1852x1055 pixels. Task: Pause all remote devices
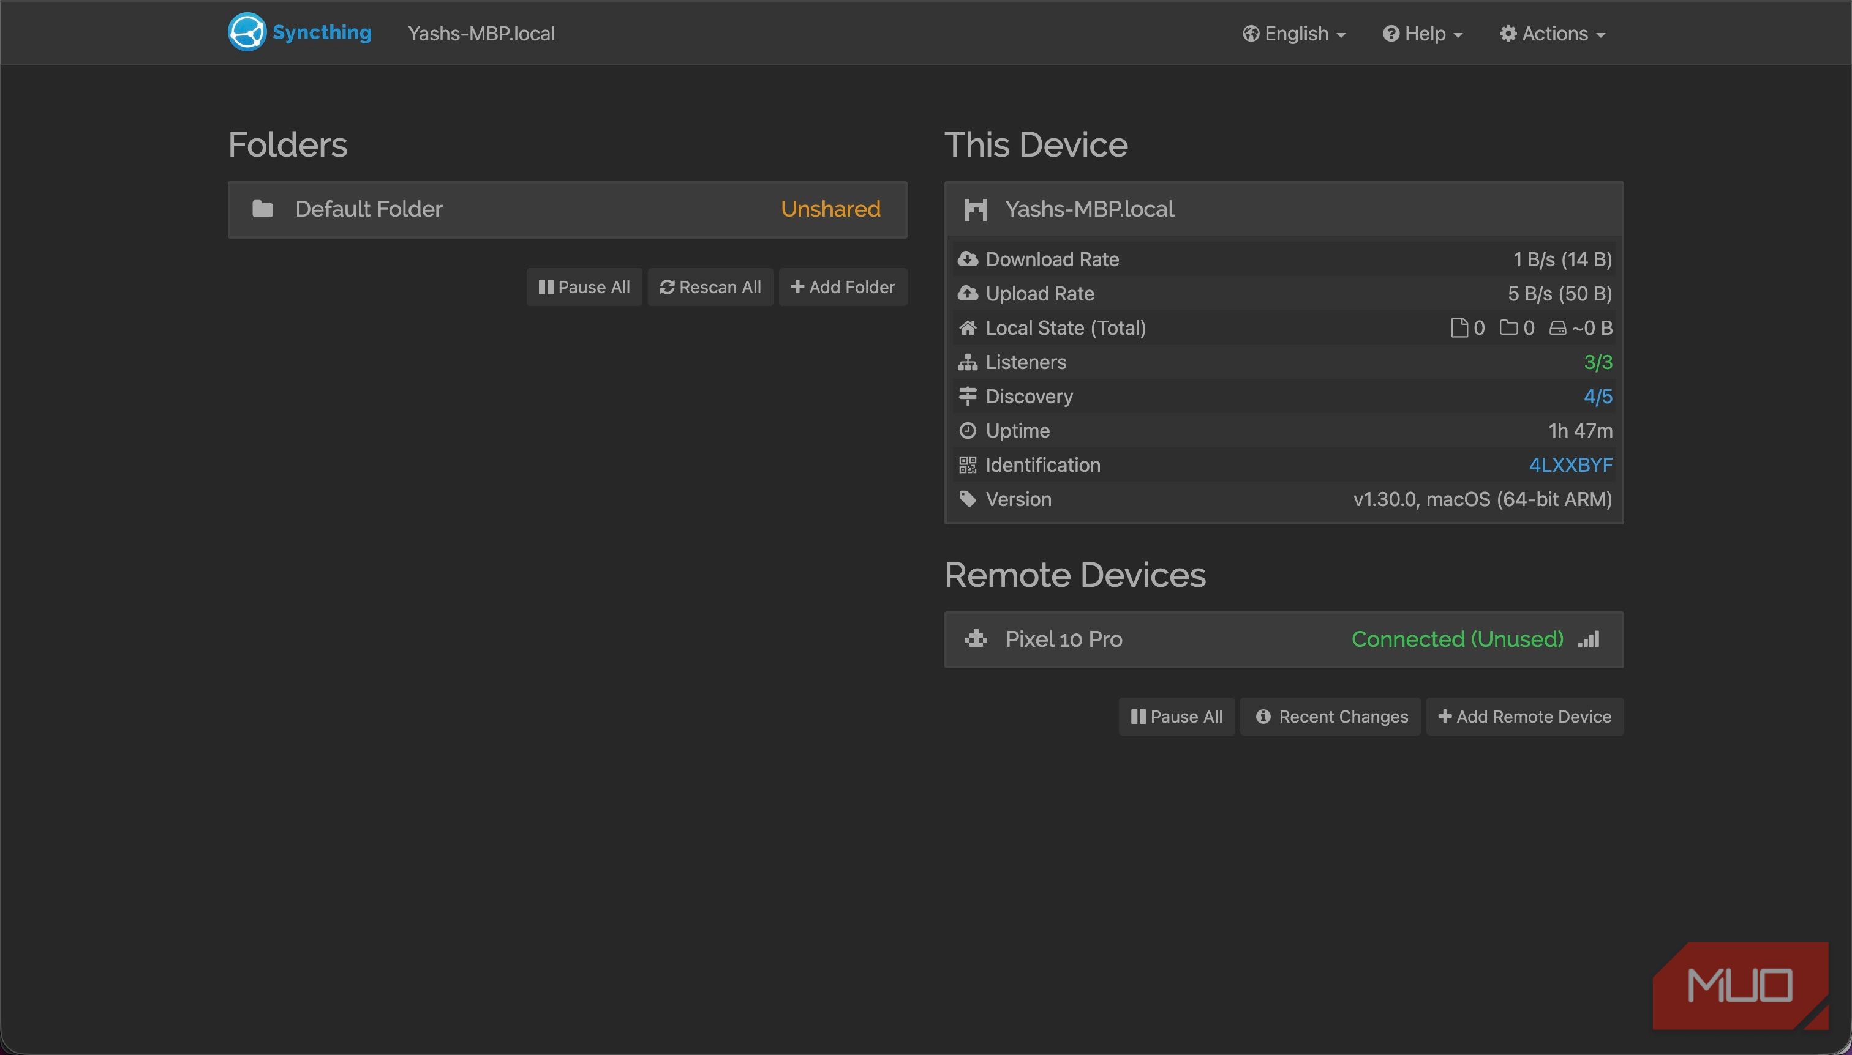1176,717
